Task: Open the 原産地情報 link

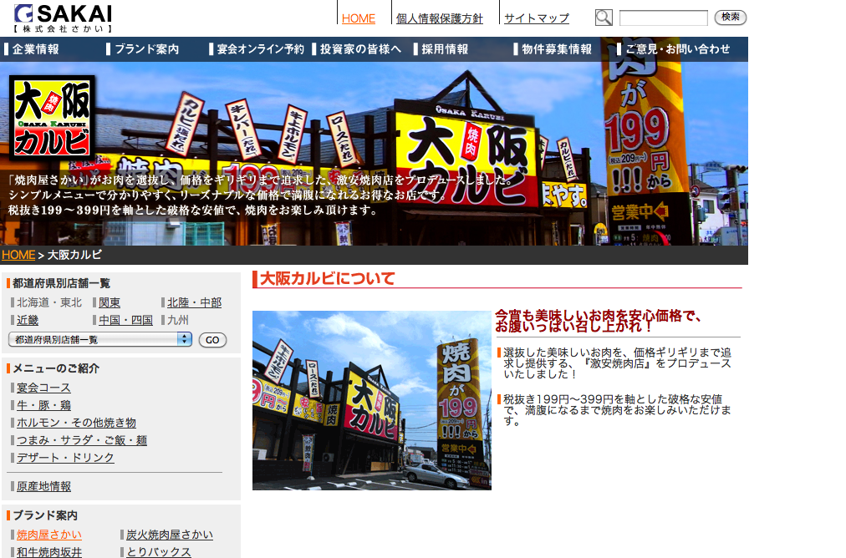Action: coord(43,486)
